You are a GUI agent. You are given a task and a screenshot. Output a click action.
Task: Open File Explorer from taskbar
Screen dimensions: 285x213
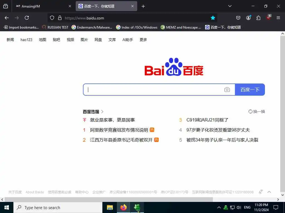(x=110, y=207)
